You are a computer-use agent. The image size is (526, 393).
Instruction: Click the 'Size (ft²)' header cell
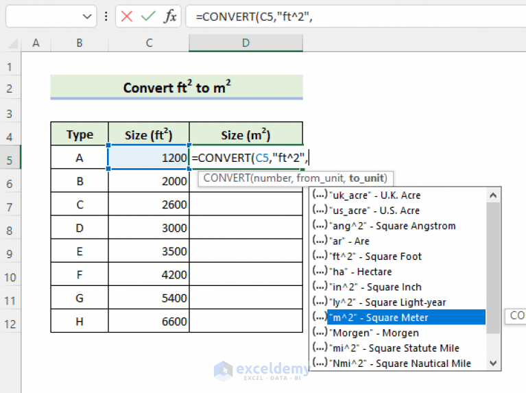pos(149,134)
